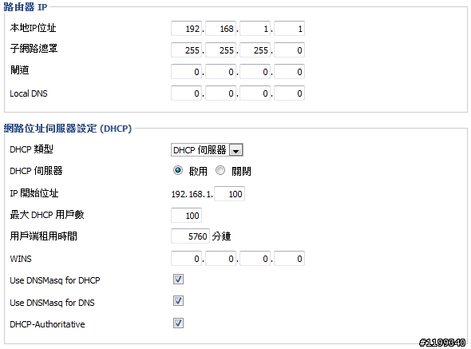Click the DHCP-Authoritative label text
The image size is (471, 349).
[x=47, y=324]
